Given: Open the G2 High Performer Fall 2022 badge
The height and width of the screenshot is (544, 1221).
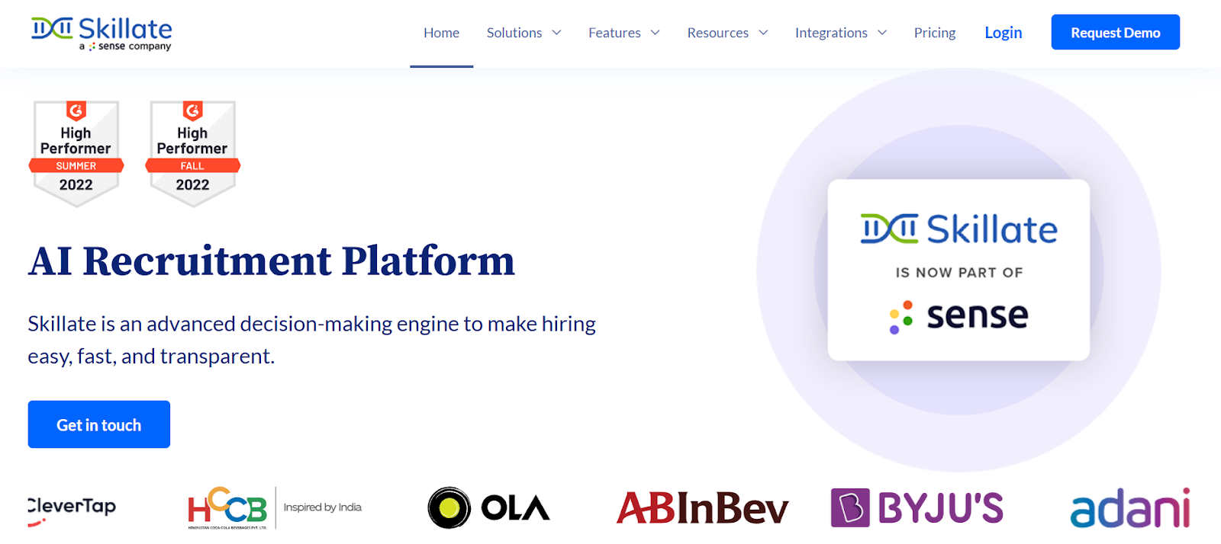Looking at the screenshot, I should 193,154.
